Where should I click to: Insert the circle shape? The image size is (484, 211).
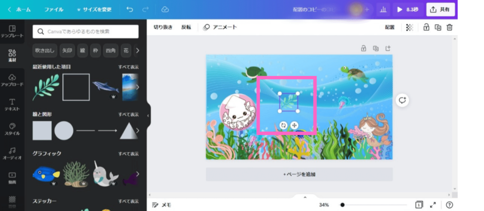coord(64,130)
